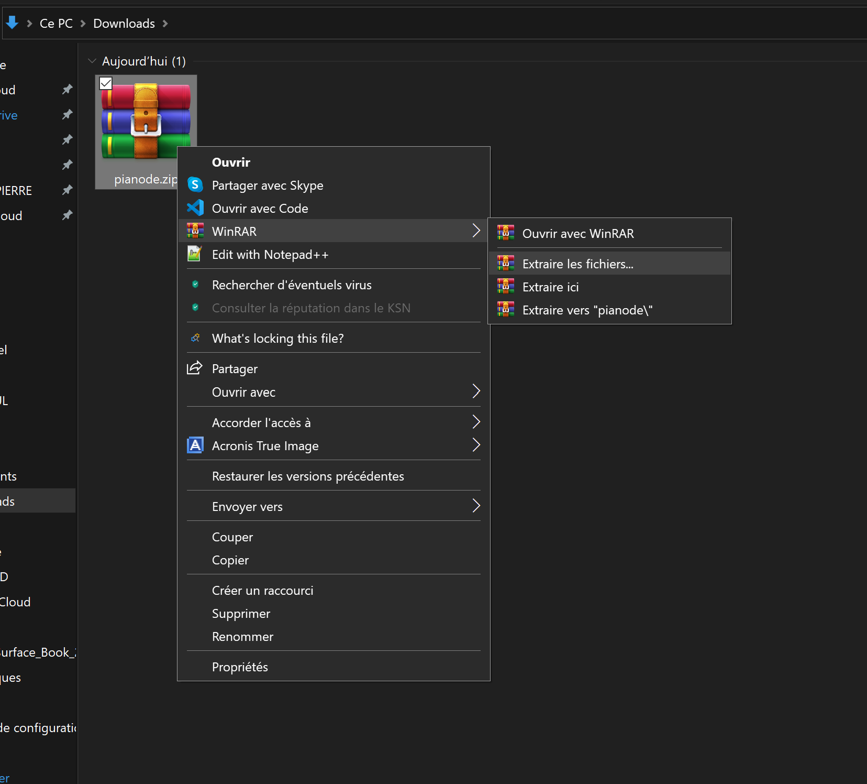Choose Ouvrir in the context menu
867x784 pixels.
[x=334, y=162]
